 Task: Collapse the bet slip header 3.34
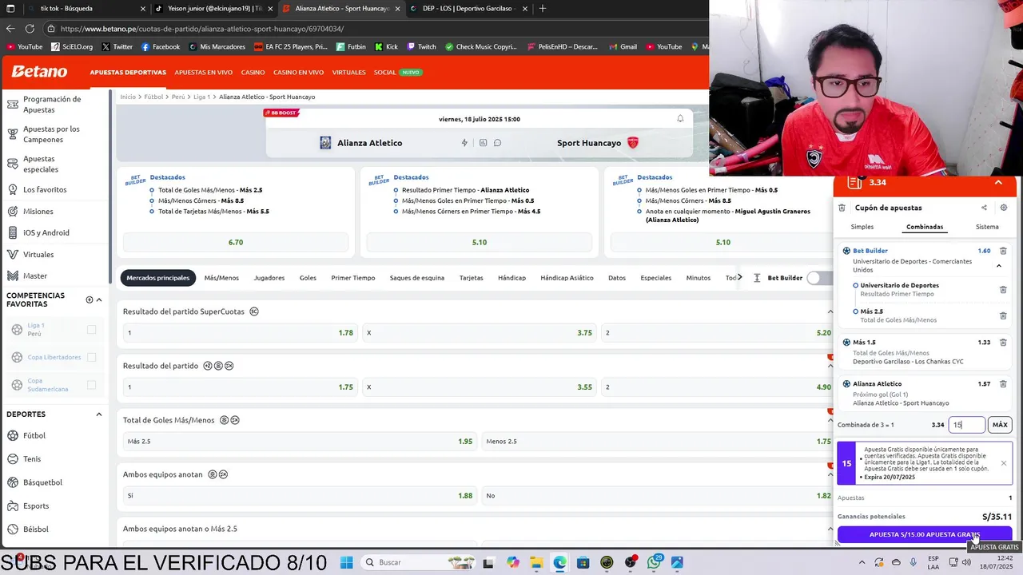click(x=998, y=183)
